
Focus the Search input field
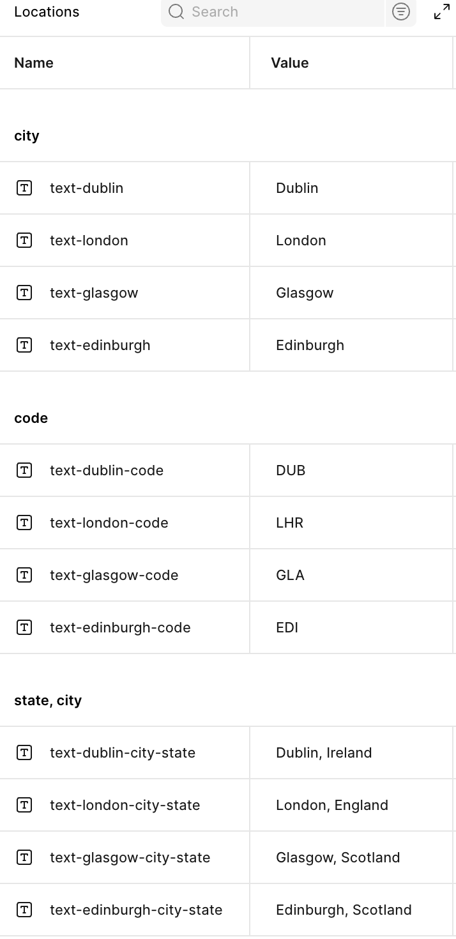(281, 12)
